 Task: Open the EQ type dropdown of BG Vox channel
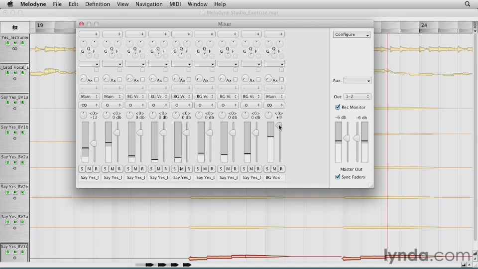[x=274, y=64]
